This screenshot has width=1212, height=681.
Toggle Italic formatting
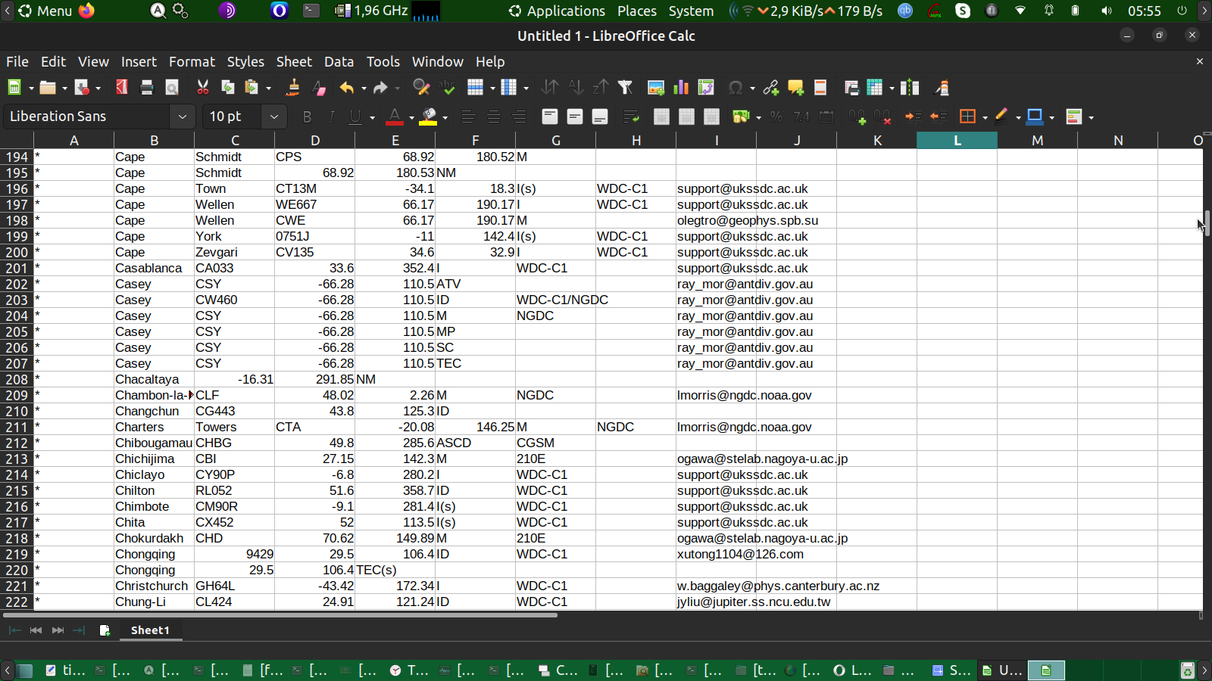(331, 117)
